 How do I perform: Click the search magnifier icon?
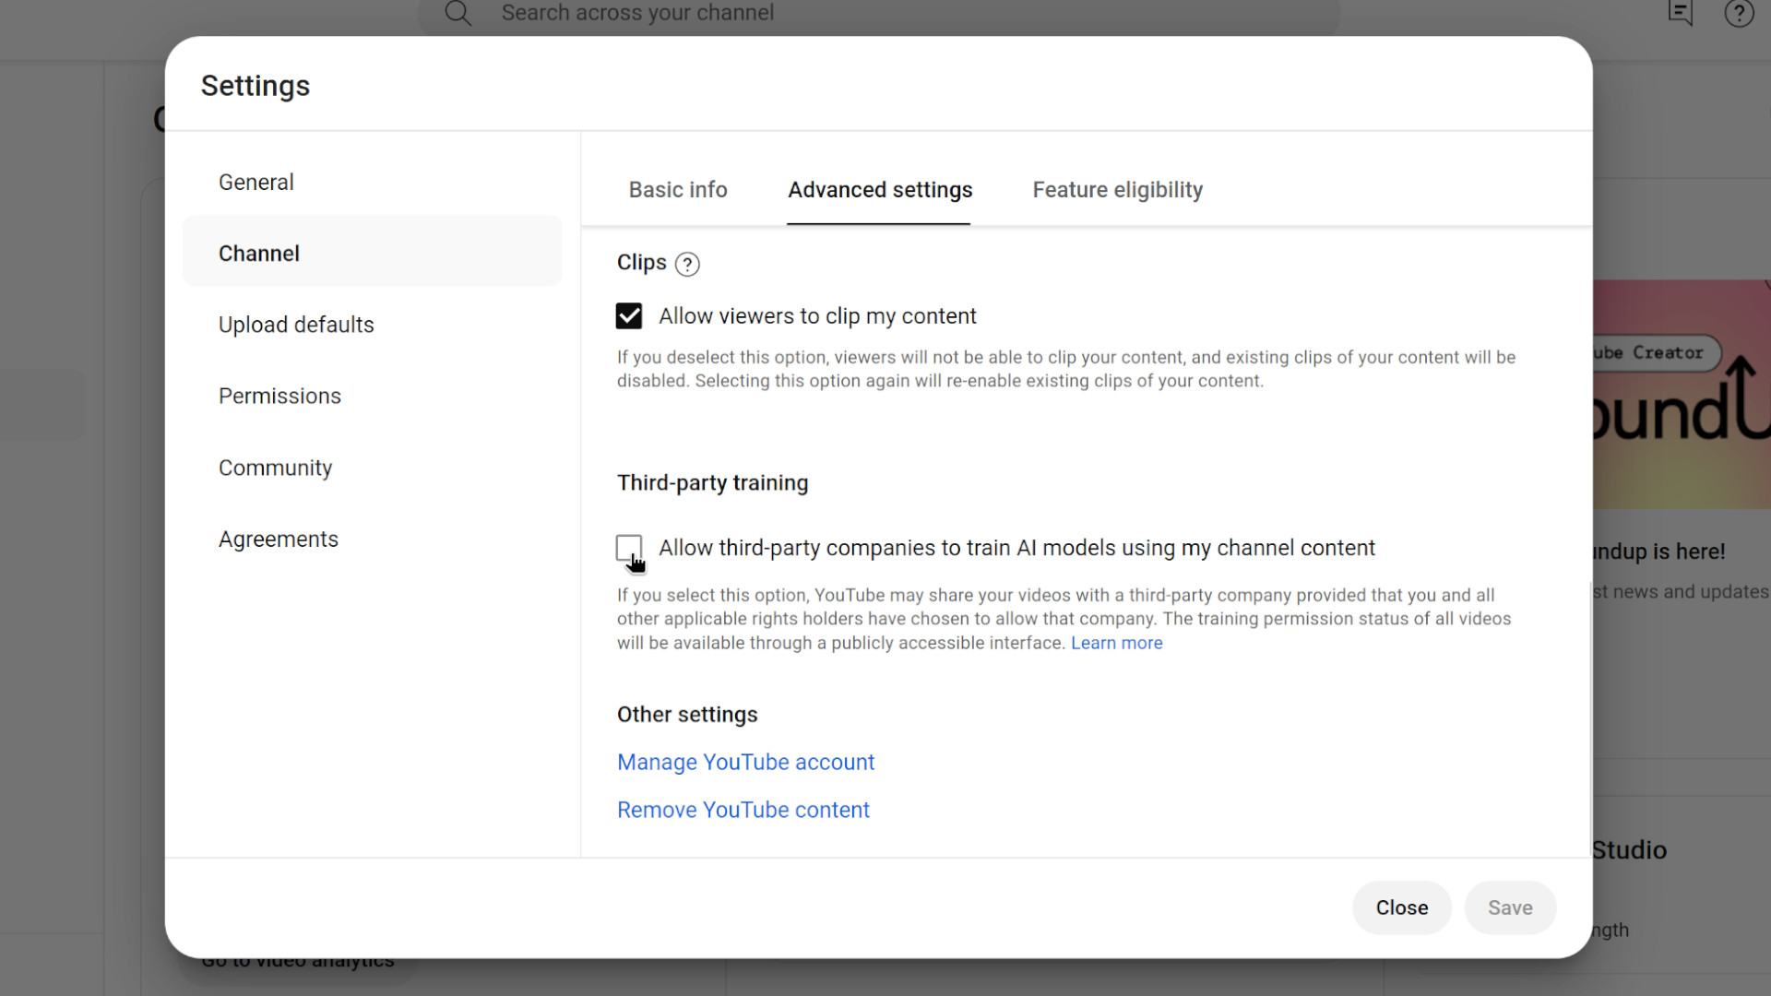[458, 13]
